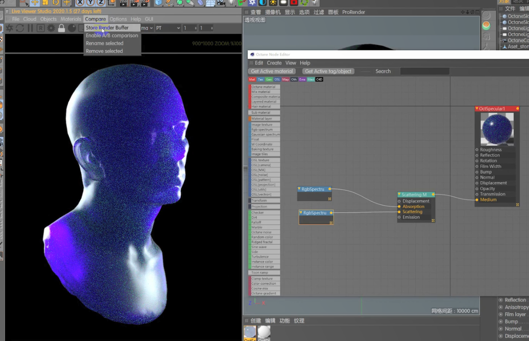This screenshot has height=341, width=529.
Task: Click the camera object icon
Action: pyautogui.click(x=221, y=3)
